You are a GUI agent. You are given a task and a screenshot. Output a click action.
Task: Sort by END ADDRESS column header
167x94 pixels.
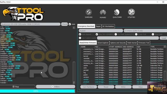pyautogui.click(x=129, y=47)
